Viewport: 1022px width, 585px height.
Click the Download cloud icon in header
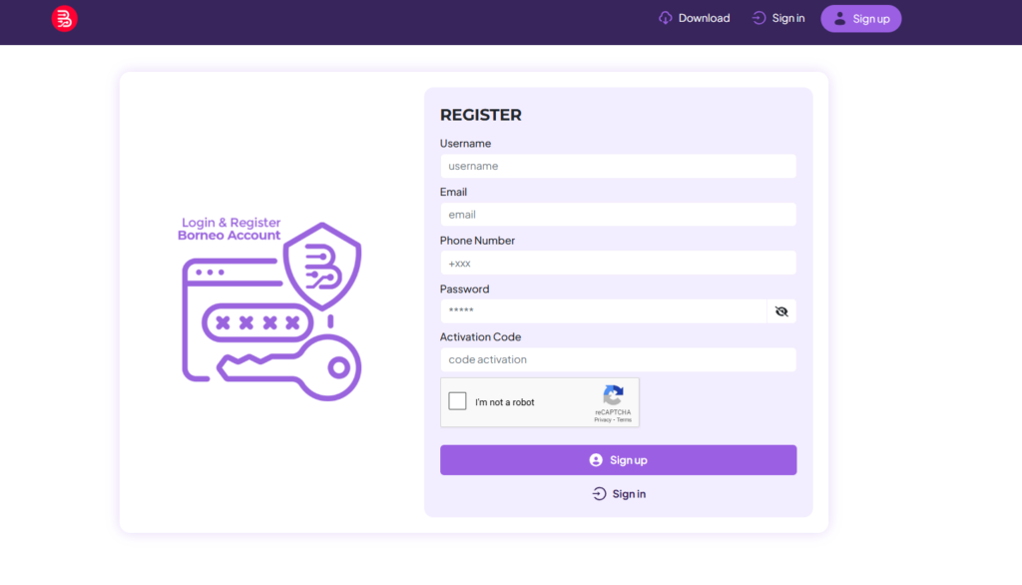(x=666, y=18)
